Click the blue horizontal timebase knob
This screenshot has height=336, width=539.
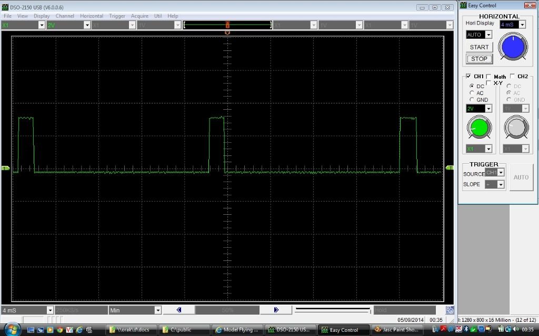[513, 46]
